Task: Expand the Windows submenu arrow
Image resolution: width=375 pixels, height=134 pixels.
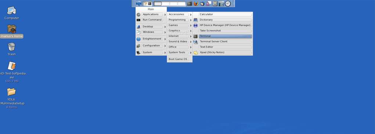Action: [165, 33]
